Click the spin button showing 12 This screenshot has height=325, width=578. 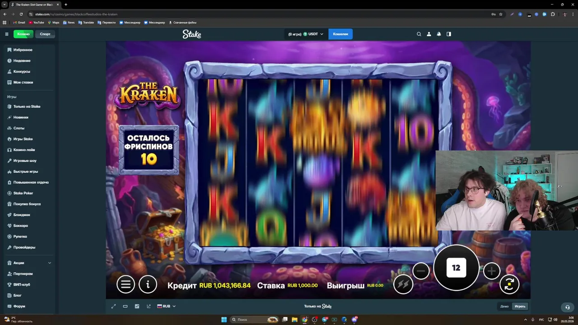(456, 268)
